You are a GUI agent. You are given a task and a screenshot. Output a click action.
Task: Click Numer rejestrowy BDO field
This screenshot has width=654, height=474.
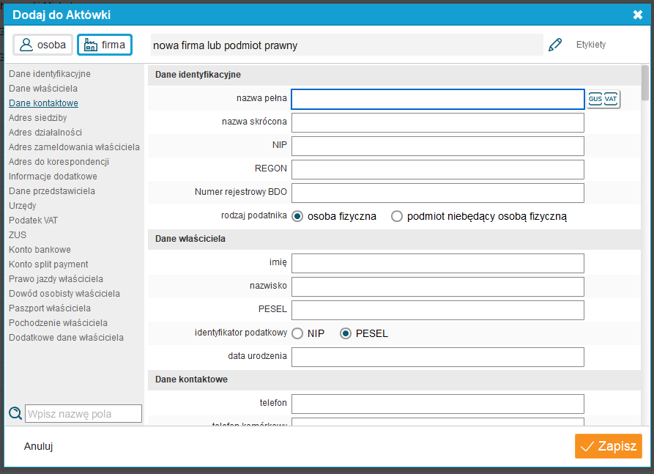(x=437, y=193)
